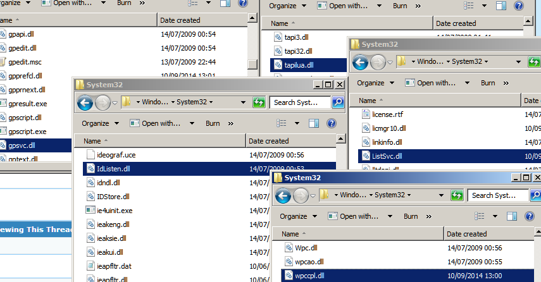The image size is (541, 282).
Task: Select ideograf.uce file icon
Action: 90,154
